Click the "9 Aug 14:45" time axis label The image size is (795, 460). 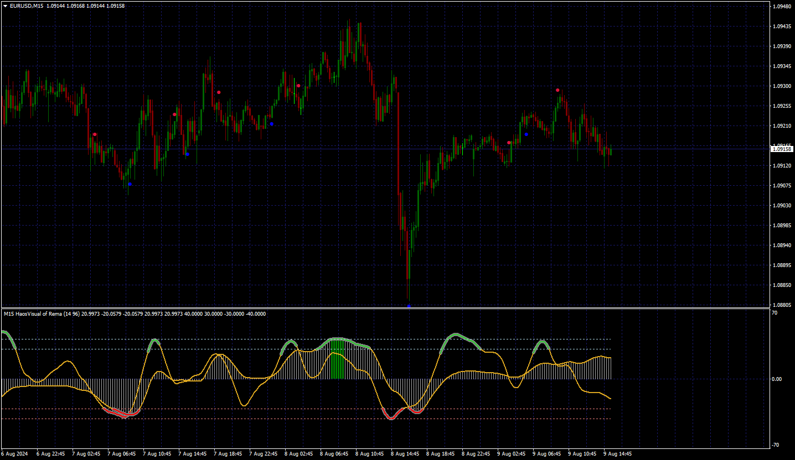pos(618,454)
